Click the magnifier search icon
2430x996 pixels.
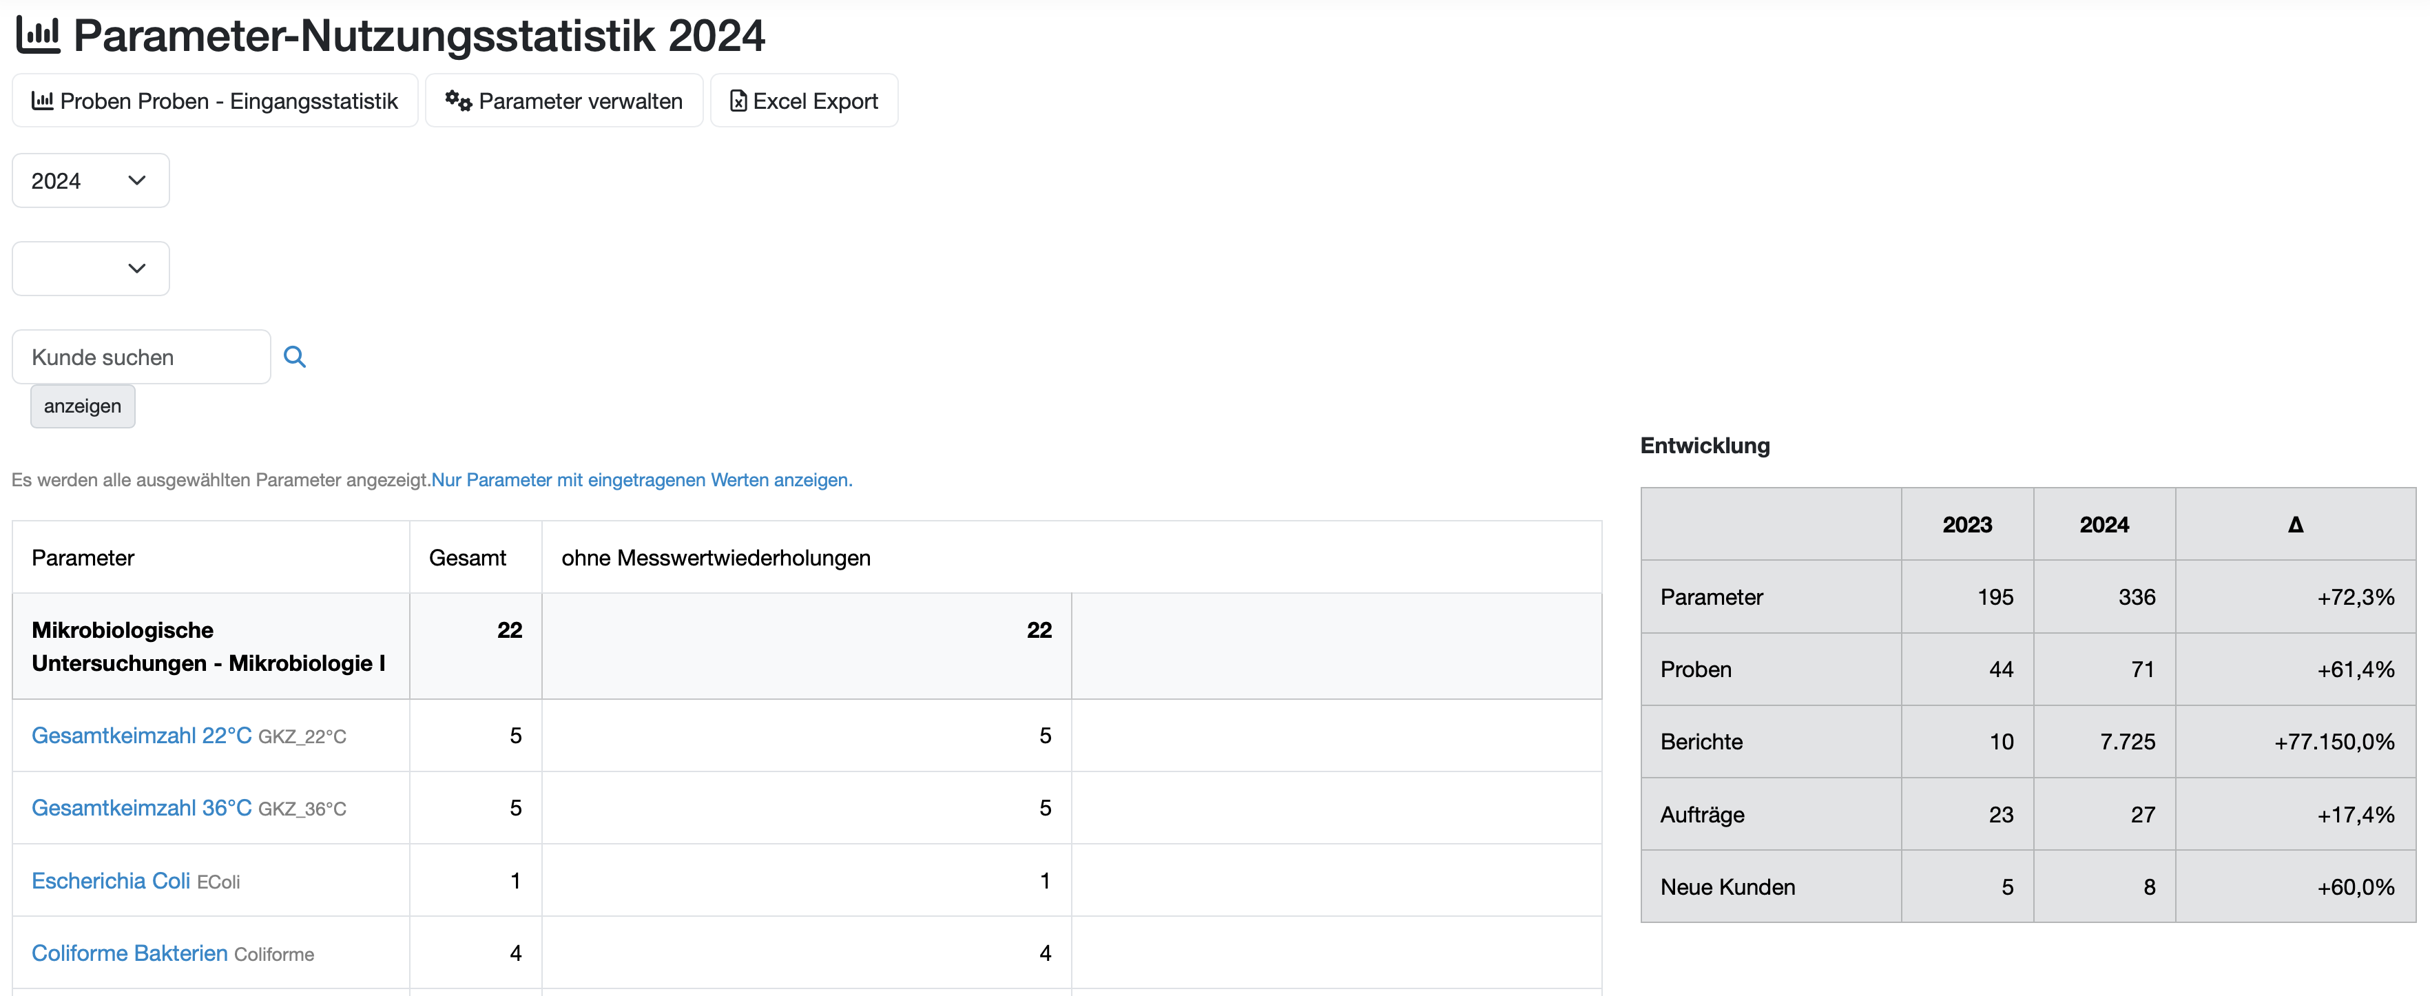[x=294, y=357]
